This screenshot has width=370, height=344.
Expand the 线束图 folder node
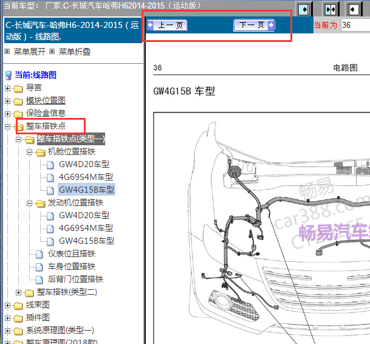pos(7,305)
